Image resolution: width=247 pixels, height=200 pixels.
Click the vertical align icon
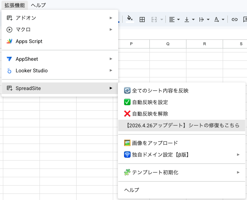(187, 20)
